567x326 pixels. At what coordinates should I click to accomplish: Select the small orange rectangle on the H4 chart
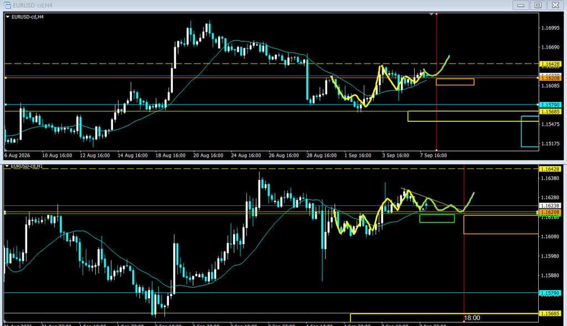point(455,82)
